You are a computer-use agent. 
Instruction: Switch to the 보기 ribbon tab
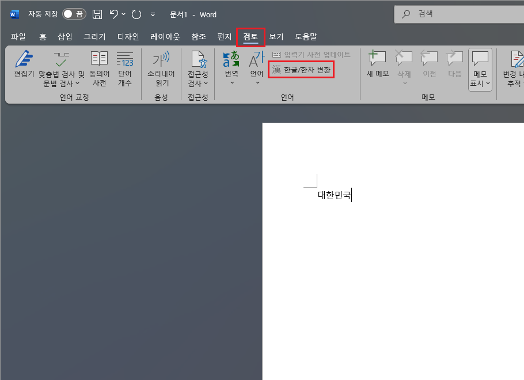[276, 36]
